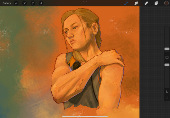Activate the Selection S-ribbon tool
The image size is (170, 118).
(33, 3)
